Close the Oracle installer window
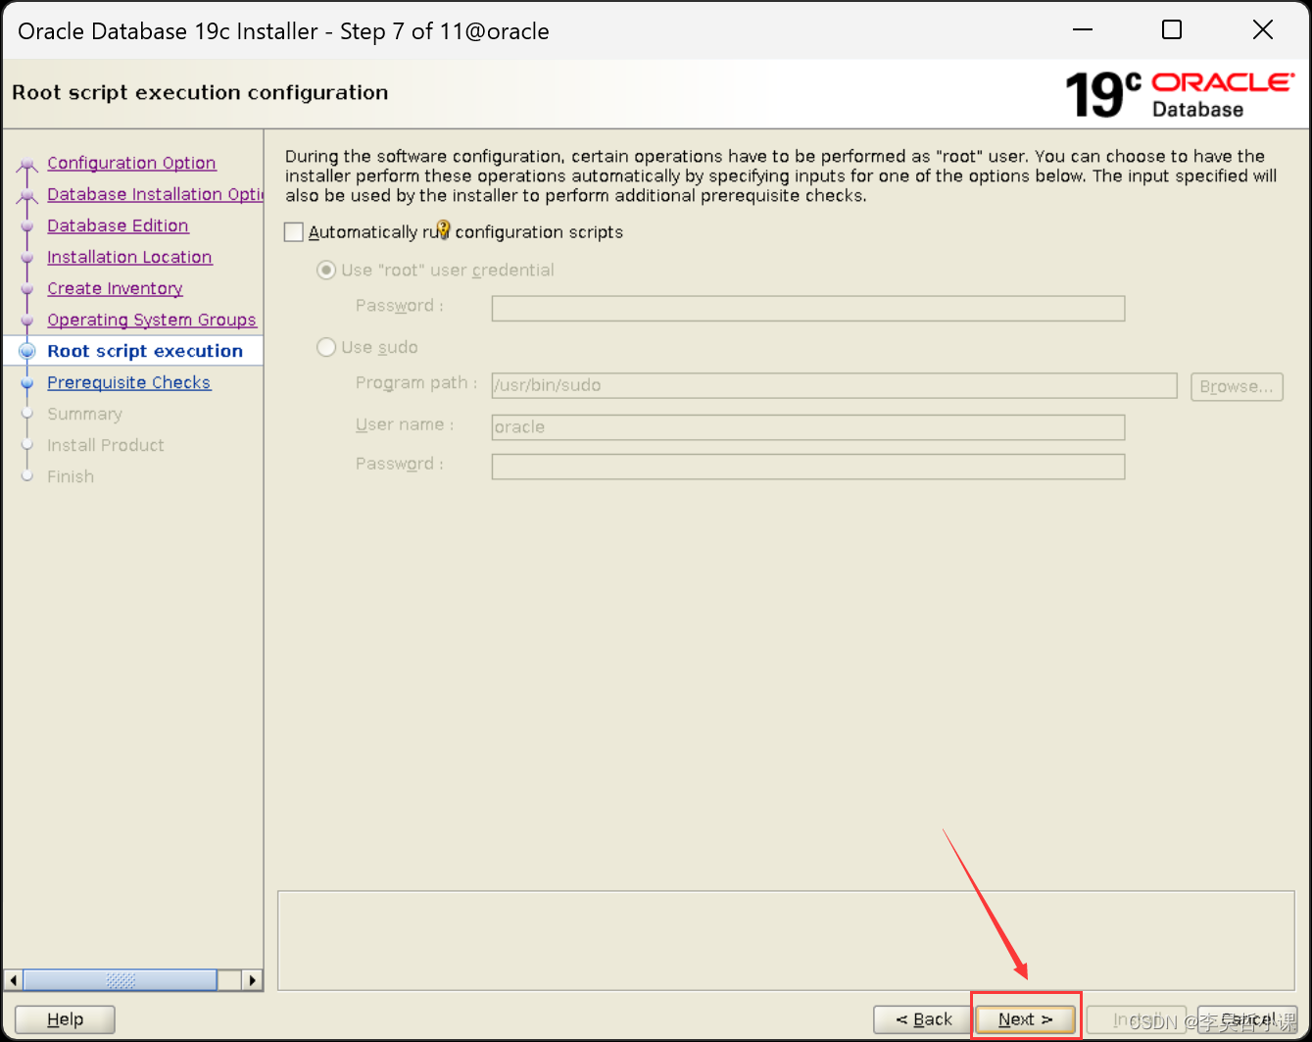Viewport: 1312px width, 1042px height. [x=1263, y=30]
